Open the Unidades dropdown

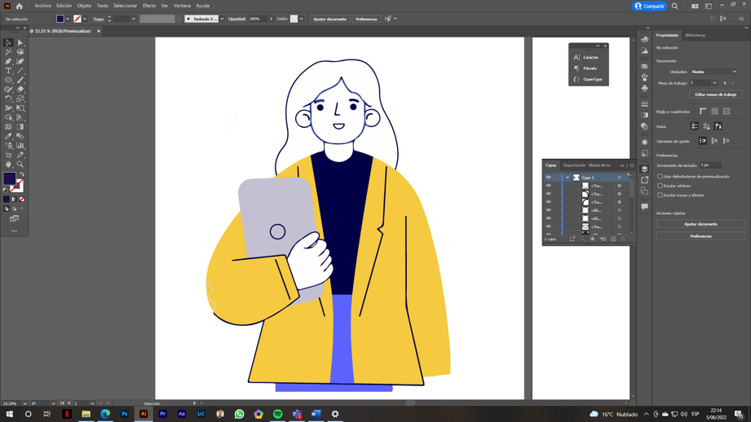pos(713,72)
